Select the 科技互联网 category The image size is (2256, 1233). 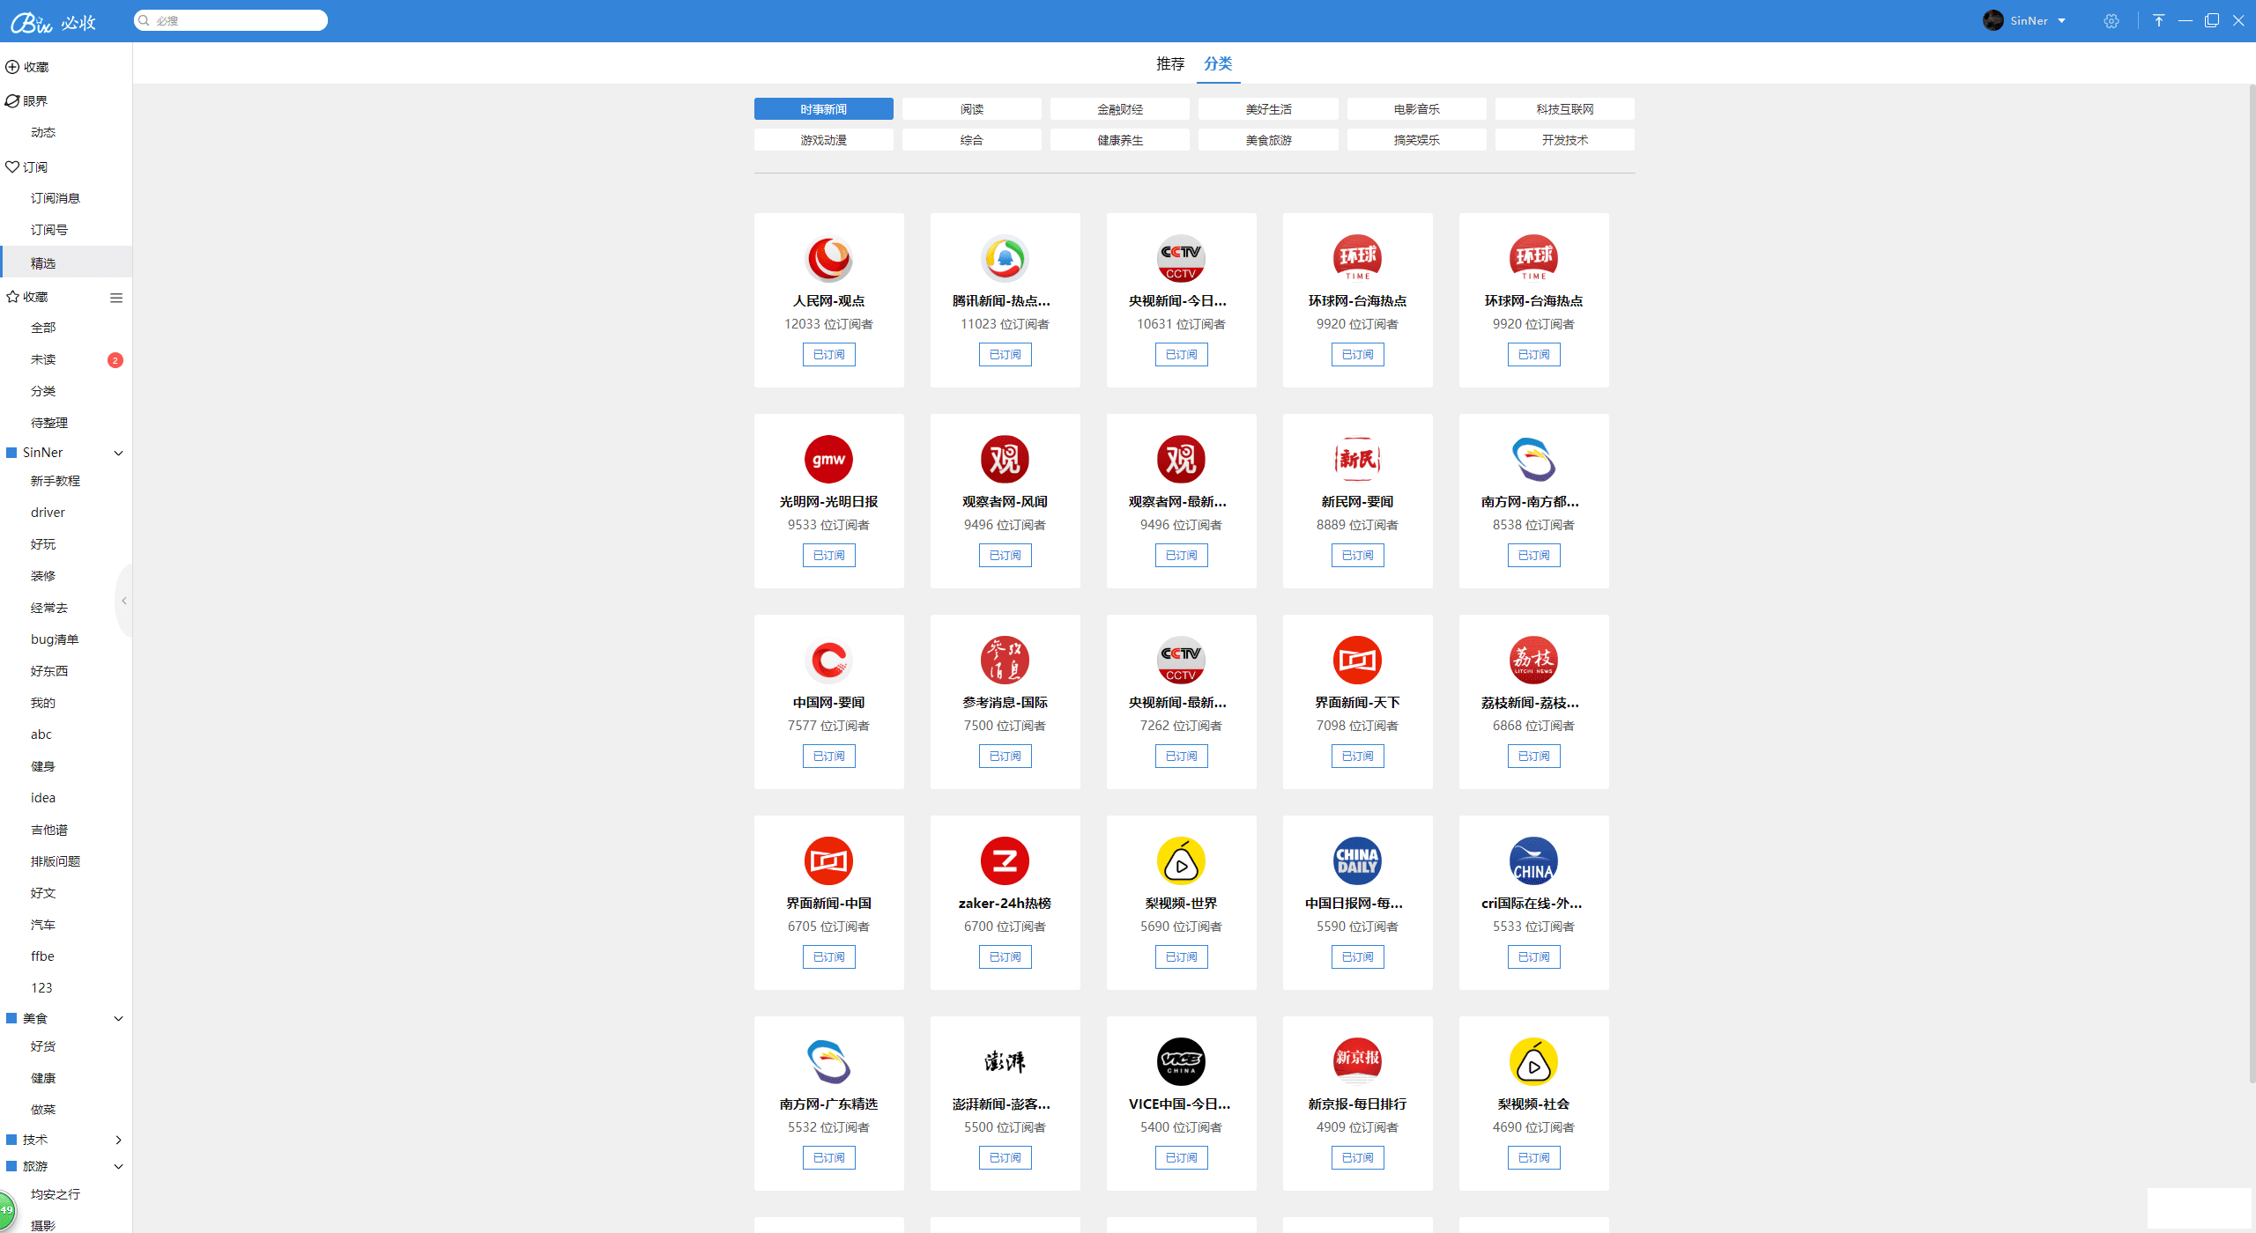(1564, 108)
